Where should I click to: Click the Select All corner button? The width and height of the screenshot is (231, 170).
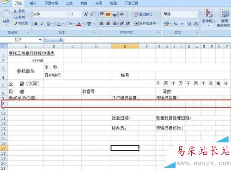[4, 46]
